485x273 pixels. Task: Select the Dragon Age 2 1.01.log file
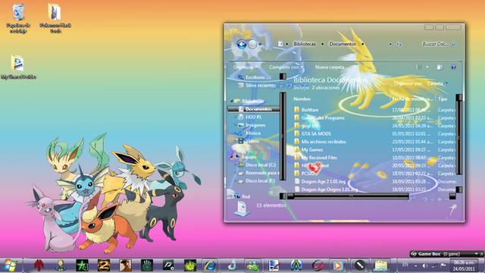click(x=324, y=182)
